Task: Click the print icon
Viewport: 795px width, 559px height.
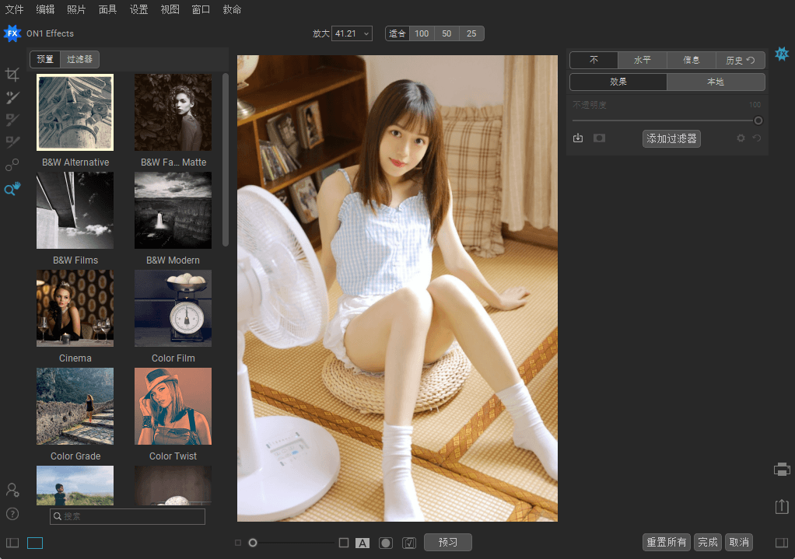Action: point(782,470)
